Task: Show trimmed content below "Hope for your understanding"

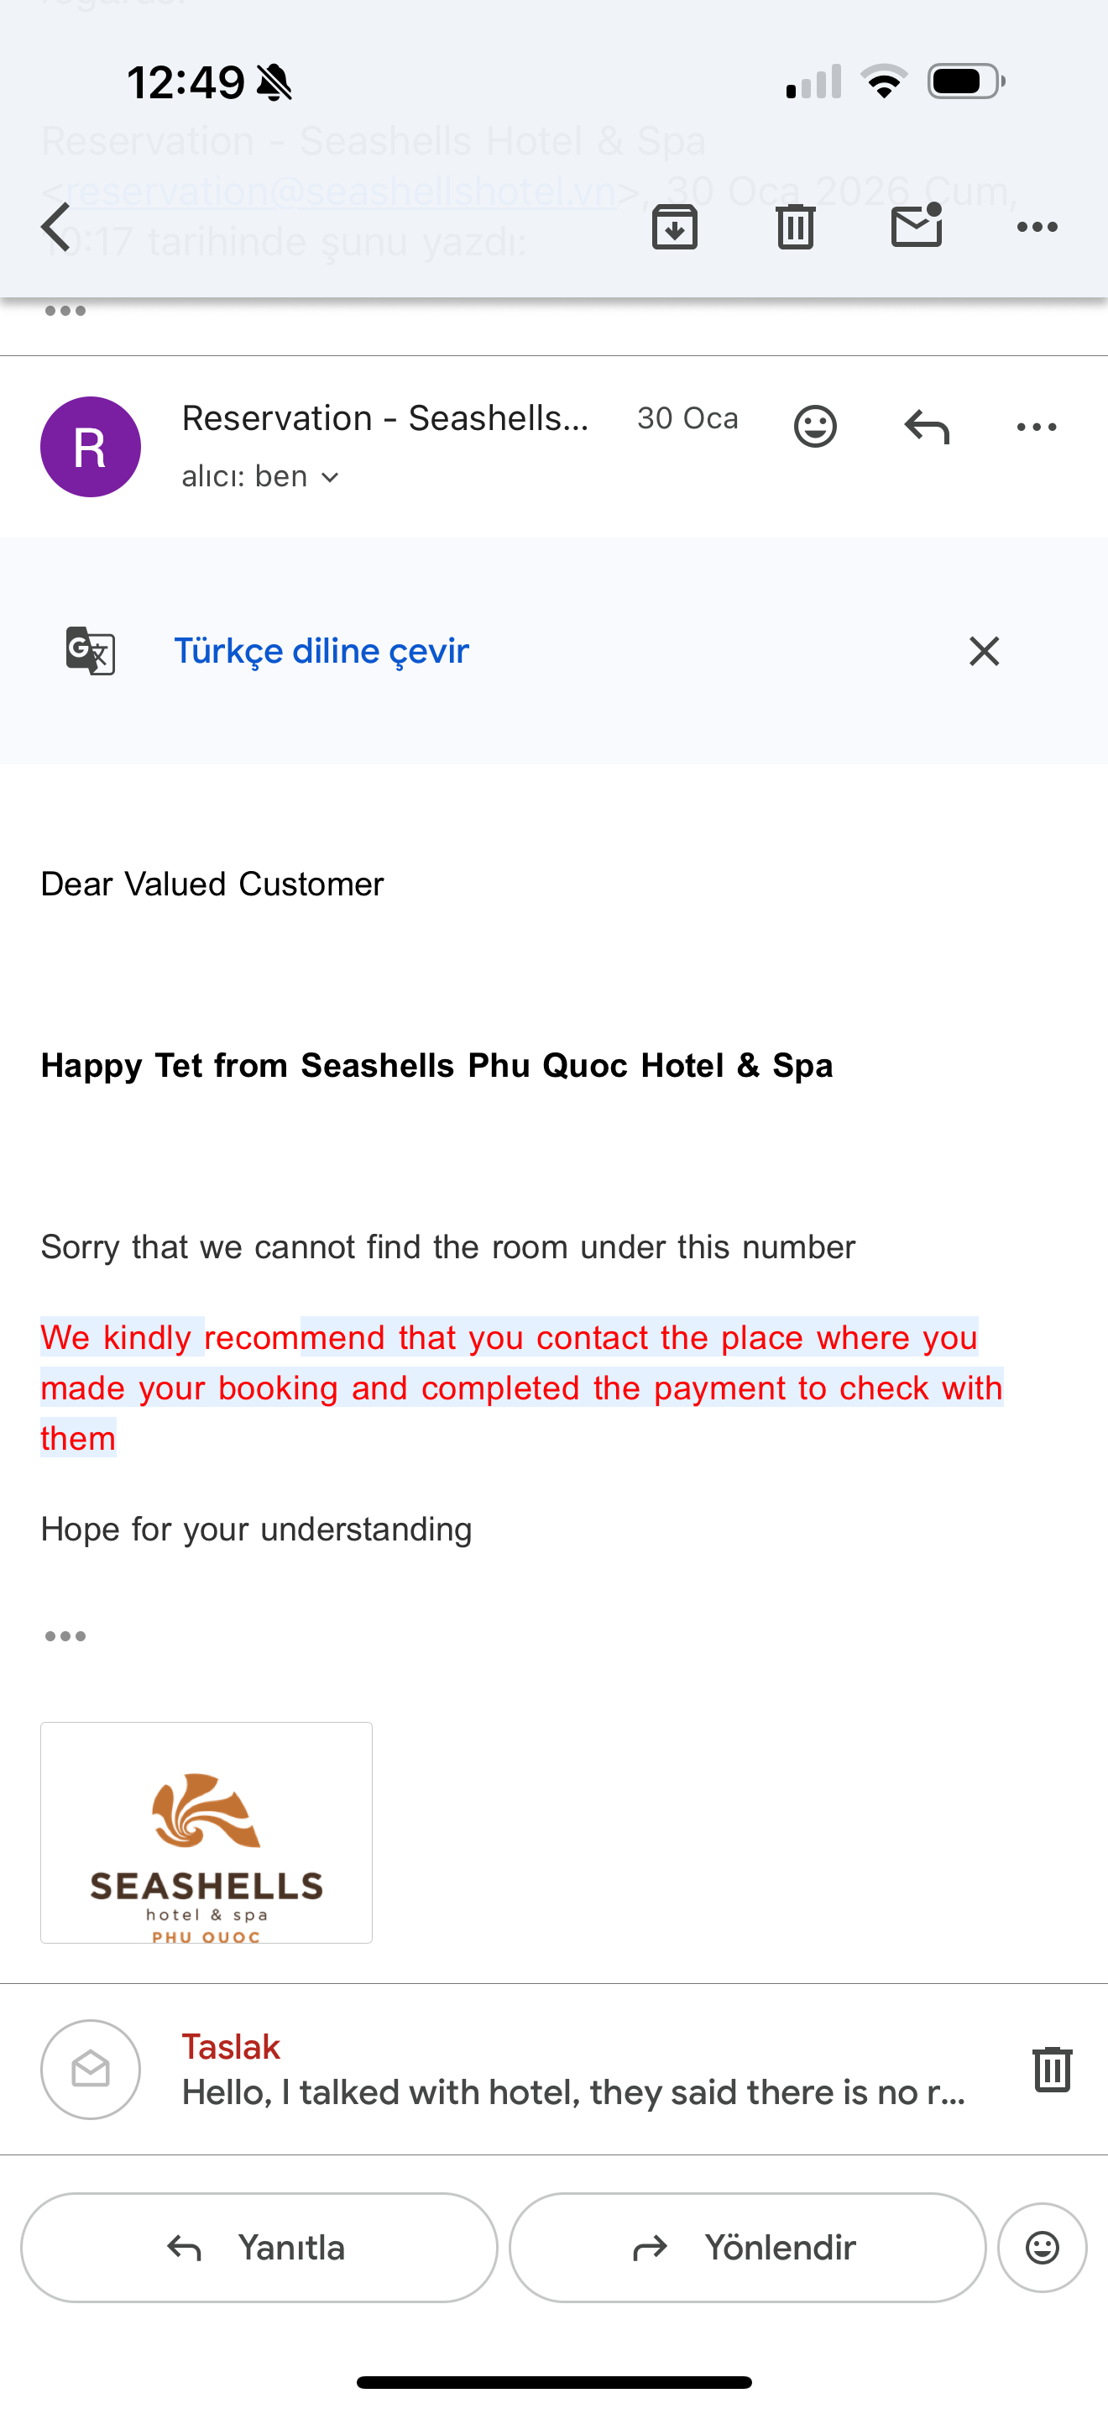Action: pos(65,1635)
